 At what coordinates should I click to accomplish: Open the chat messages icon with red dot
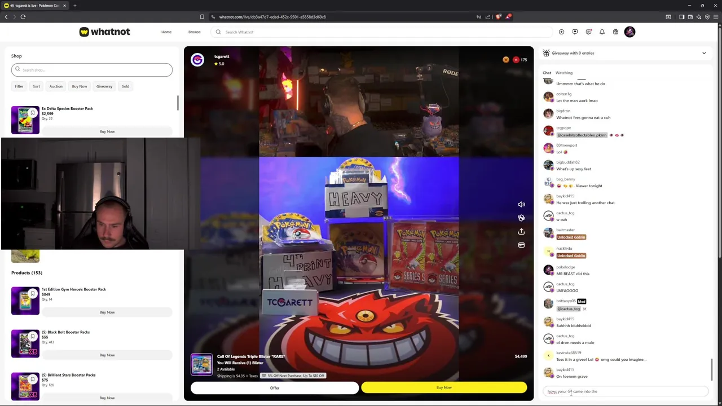(x=588, y=32)
